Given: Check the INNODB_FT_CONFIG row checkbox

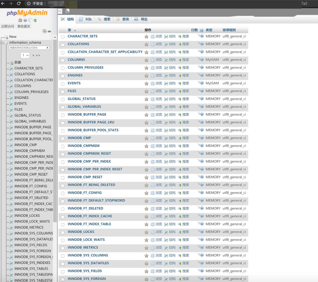Looking at the screenshot, I should pyautogui.click(x=63, y=193).
